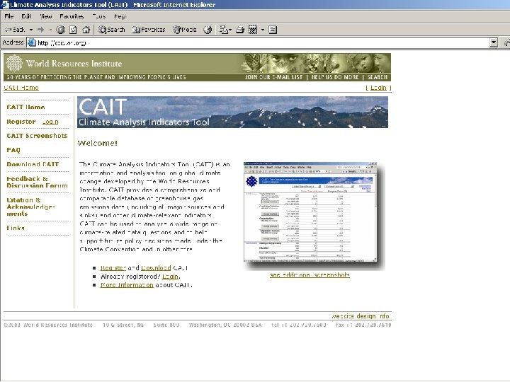Screen dimensions: 510x382
Task: Click the Back arrow button
Action: [x=15, y=30]
